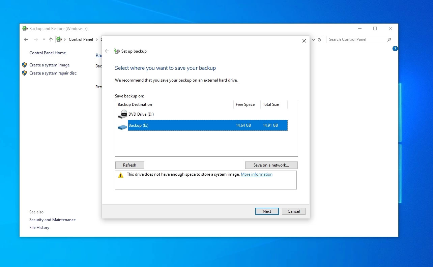Click the back arrow in Set up backup dialog

pyautogui.click(x=107, y=51)
